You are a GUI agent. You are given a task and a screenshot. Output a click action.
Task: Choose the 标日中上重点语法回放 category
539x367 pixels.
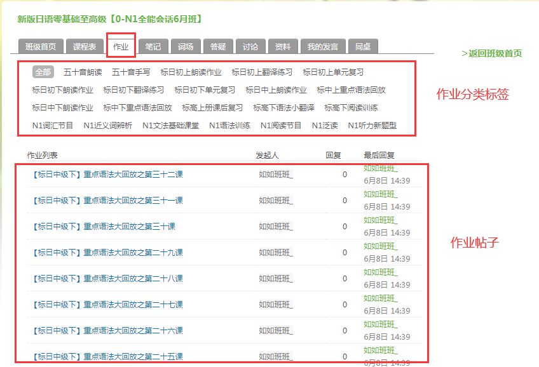tap(351, 90)
